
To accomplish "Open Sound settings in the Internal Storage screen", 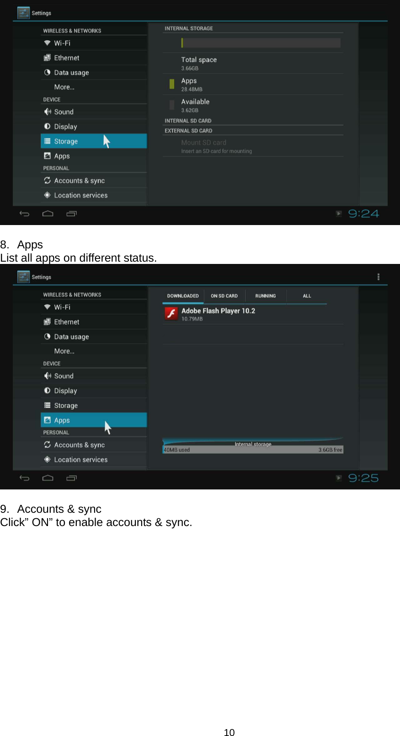I will tap(94, 112).
